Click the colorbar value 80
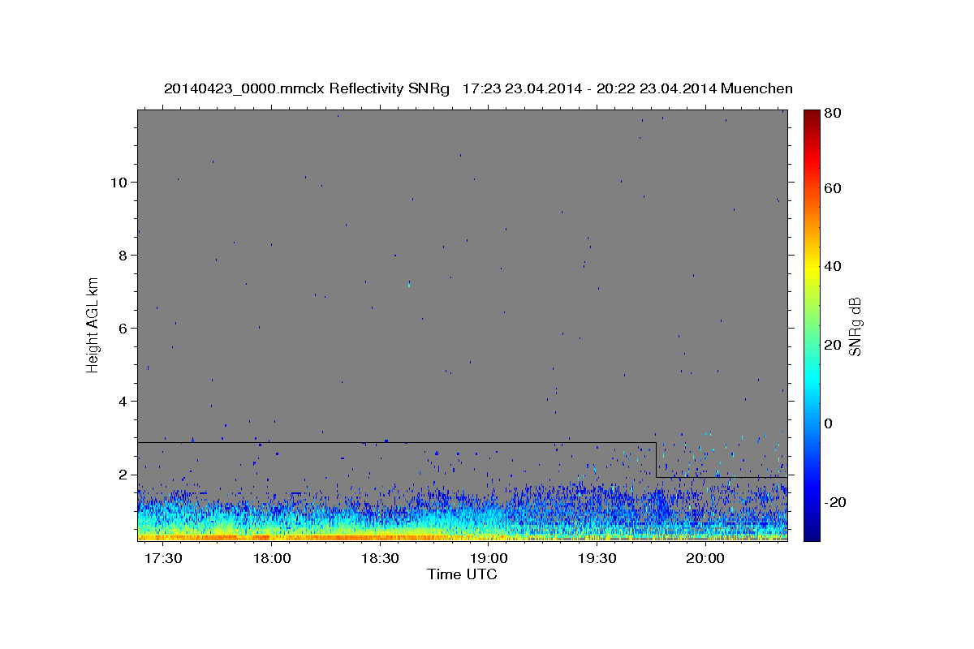 tap(834, 114)
